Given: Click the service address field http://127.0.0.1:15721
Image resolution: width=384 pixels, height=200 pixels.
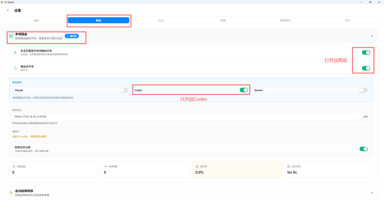Looking at the screenshot, I should [x=186, y=117].
